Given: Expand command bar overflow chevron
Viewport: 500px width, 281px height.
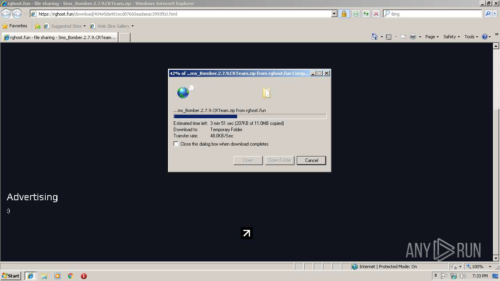Looking at the screenshot, I should (496, 35).
